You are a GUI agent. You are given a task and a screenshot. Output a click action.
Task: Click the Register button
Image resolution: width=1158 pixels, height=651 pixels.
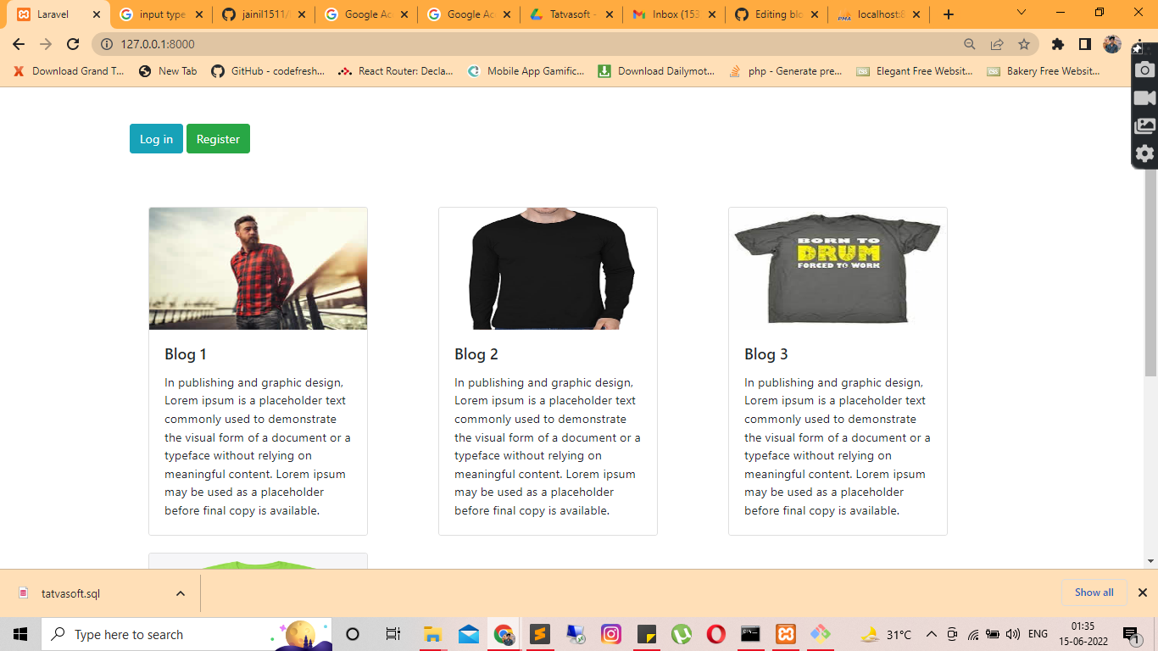218,138
